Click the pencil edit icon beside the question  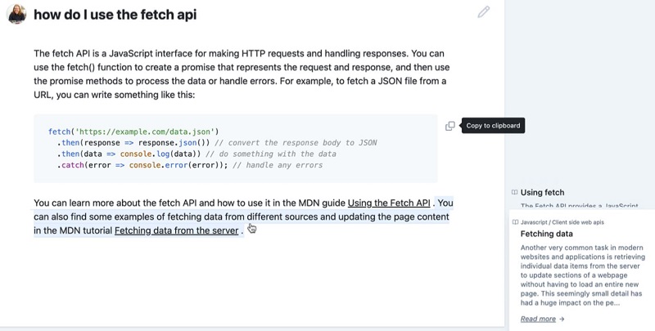click(484, 12)
